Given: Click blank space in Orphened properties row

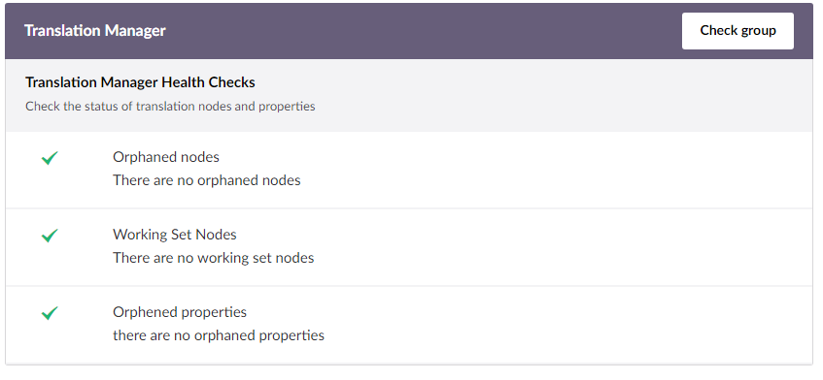Looking at the screenshot, I should click(x=525, y=325).
